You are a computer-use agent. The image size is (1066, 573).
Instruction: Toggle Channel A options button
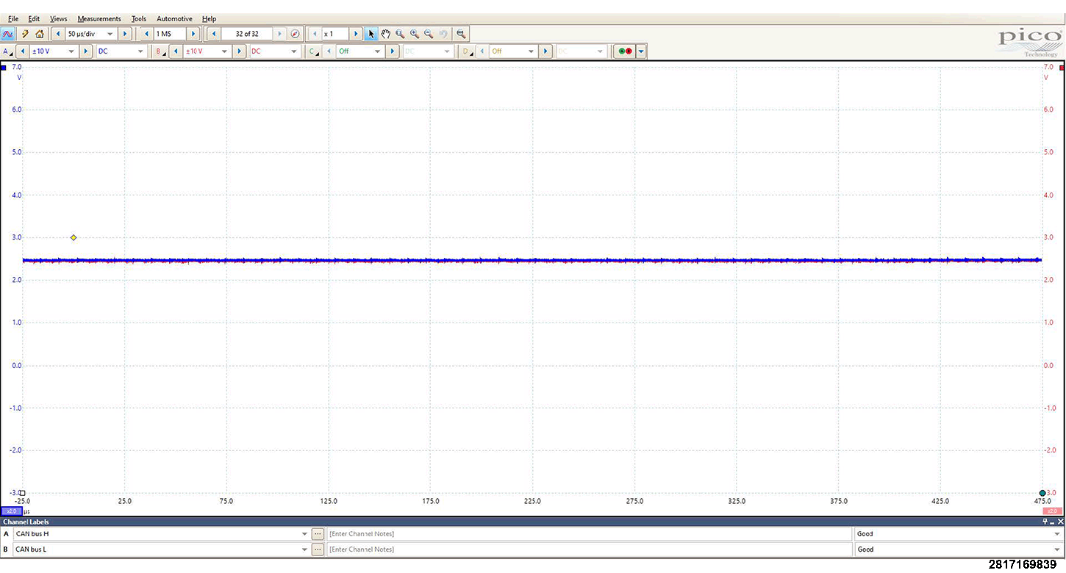pos(7,51)
